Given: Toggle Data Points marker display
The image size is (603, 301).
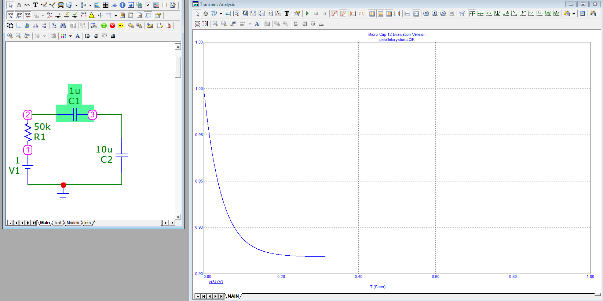Looking at the screenshot, I should pos(335,14).
